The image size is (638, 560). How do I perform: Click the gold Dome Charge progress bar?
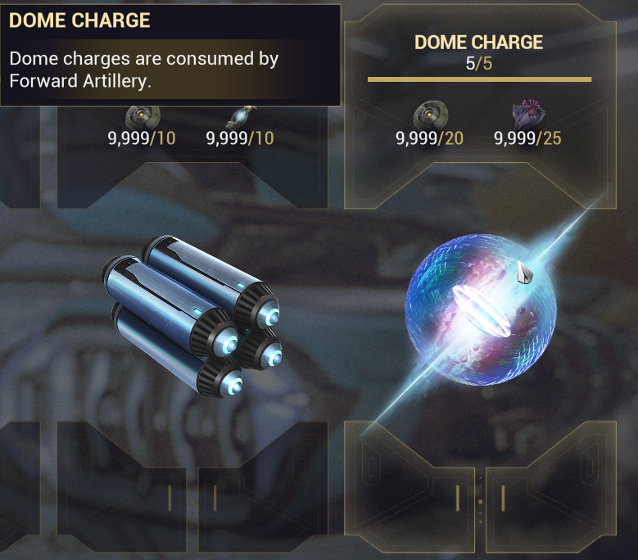479,79
